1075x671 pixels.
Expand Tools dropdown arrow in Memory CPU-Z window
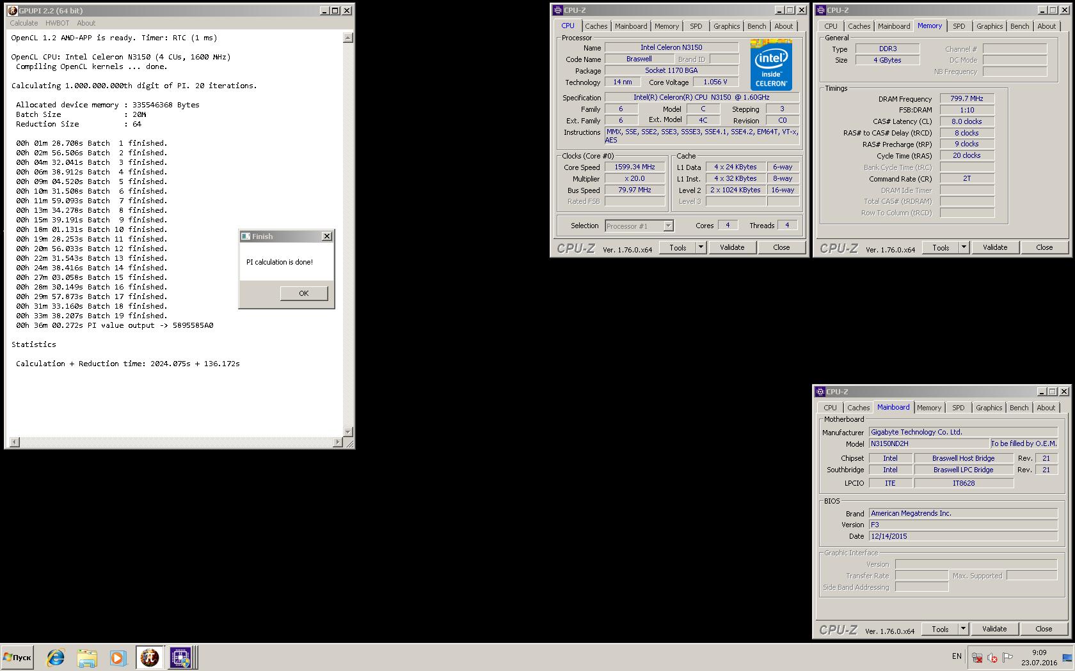click(964, 248)
